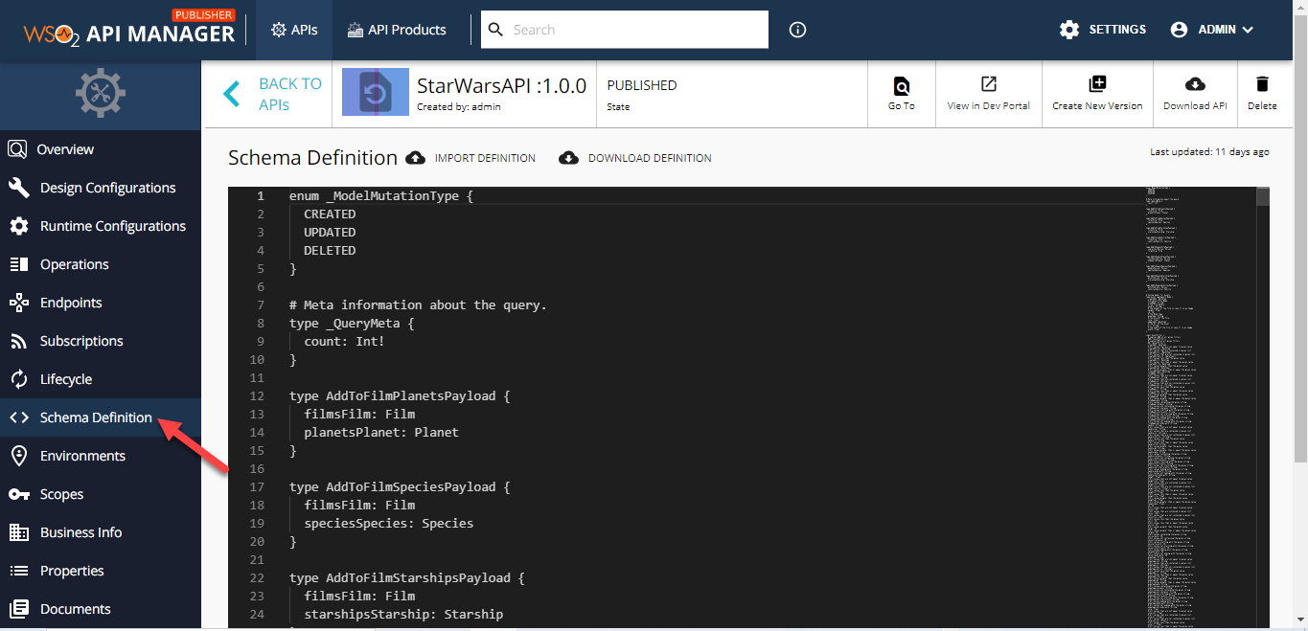Click the StarWarsAPI thumbnail image

click(375, 92)
